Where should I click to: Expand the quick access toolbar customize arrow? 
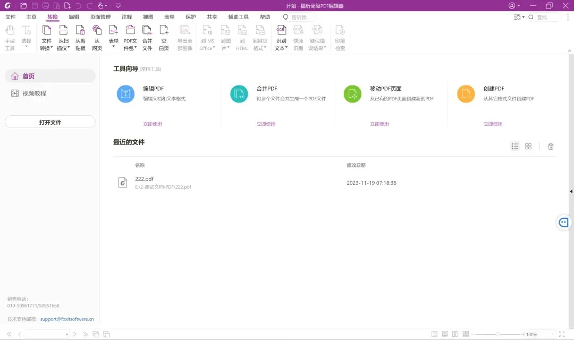[x=118, y=5]
